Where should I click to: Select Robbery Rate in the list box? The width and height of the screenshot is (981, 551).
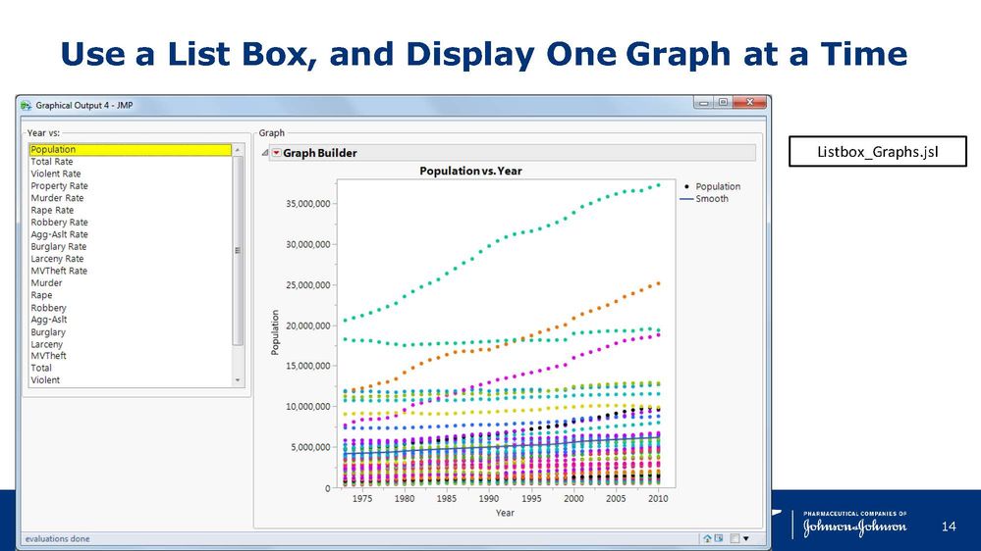pos(131,222)
